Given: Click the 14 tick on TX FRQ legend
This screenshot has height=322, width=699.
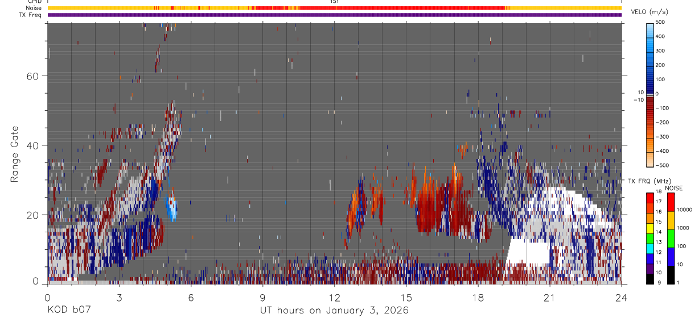Looking at the screenshot, I should pos(659,233).
